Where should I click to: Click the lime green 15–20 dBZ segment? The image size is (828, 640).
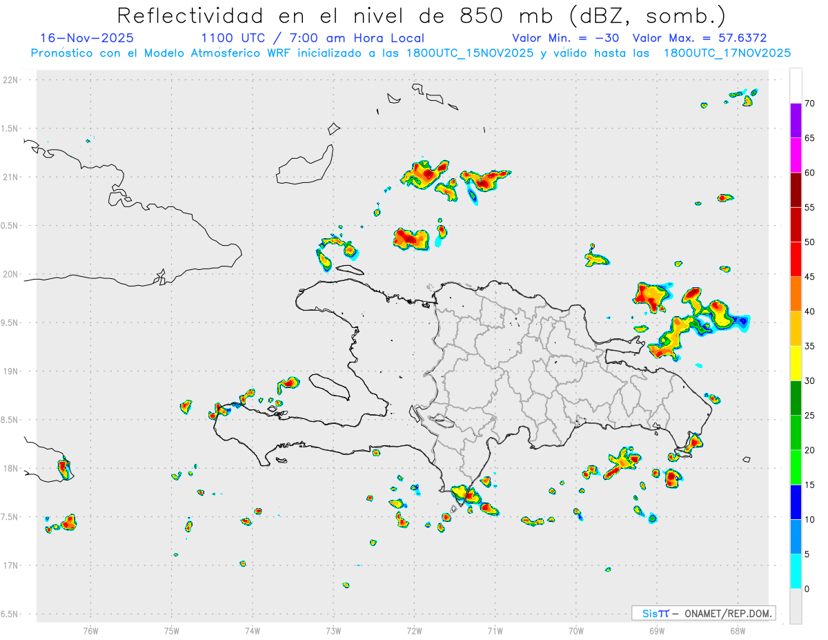click(x=796, y=467)
